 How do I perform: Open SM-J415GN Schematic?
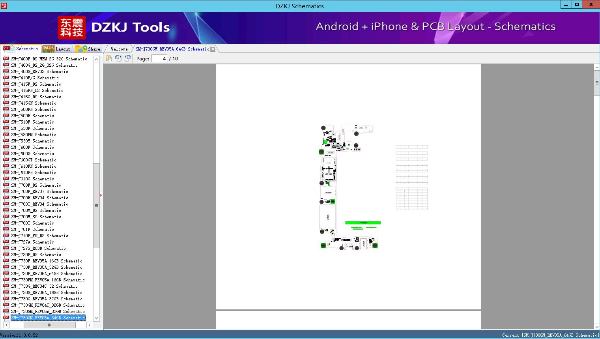tap(34, 103)
